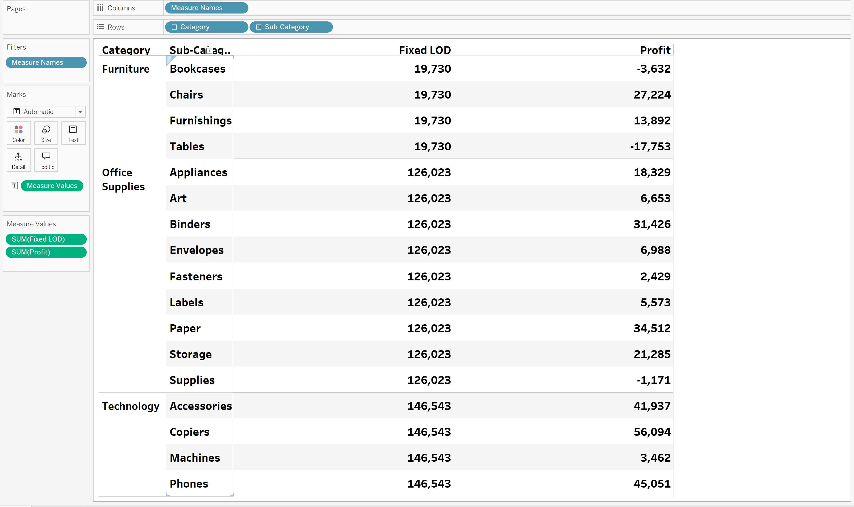The width and height of the screenshot is (854, 507).
Task: Click the Fixed LOD column header
Action: 424,50
